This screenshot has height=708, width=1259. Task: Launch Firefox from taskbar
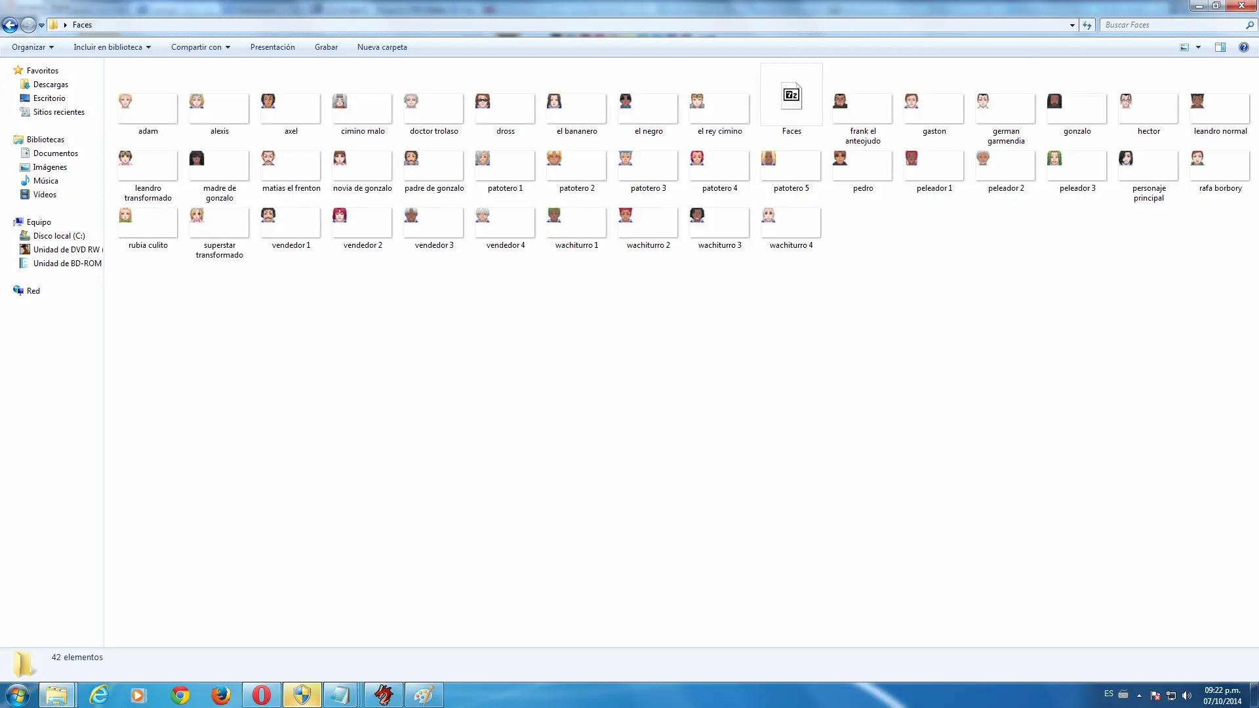coord(221,695)
